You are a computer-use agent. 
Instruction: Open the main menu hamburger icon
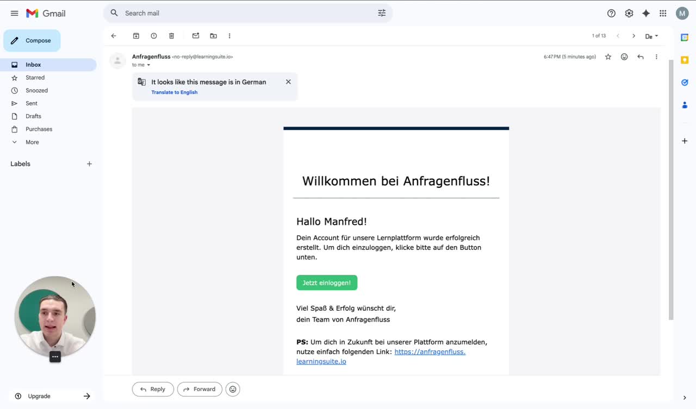(x=15, y=13)
